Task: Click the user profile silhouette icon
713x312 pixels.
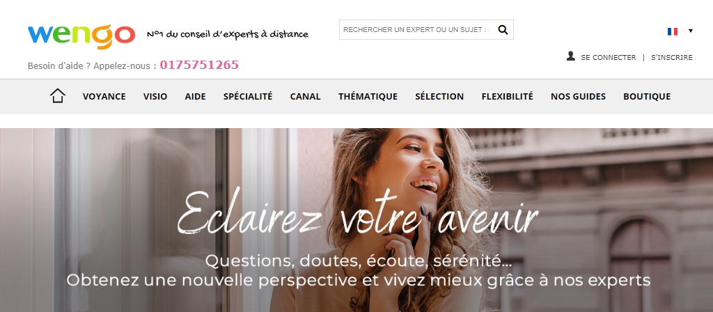Action: pyautogui.click(x=571, y=56)
